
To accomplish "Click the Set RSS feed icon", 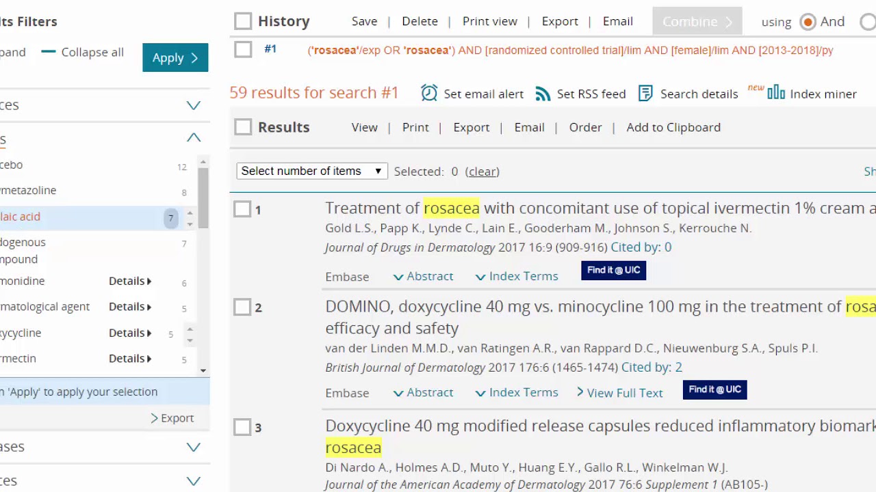I will tap(543, 94).
